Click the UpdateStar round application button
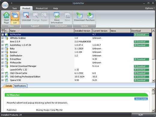The image size is (156, 117). pos(5,5)
